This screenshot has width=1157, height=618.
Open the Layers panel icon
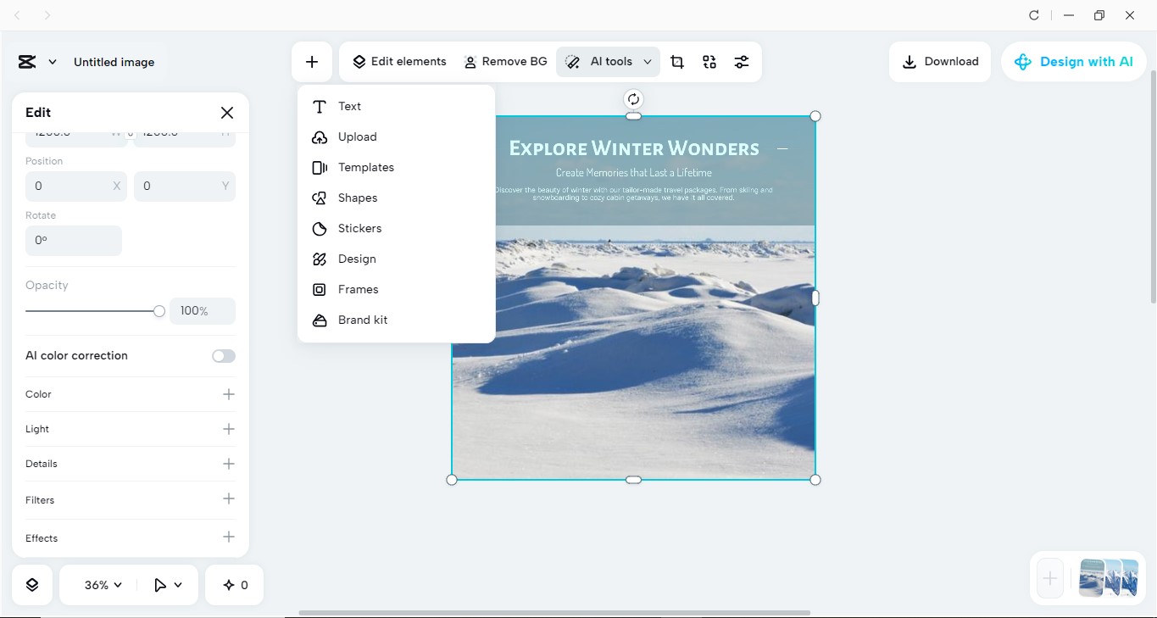31,584
